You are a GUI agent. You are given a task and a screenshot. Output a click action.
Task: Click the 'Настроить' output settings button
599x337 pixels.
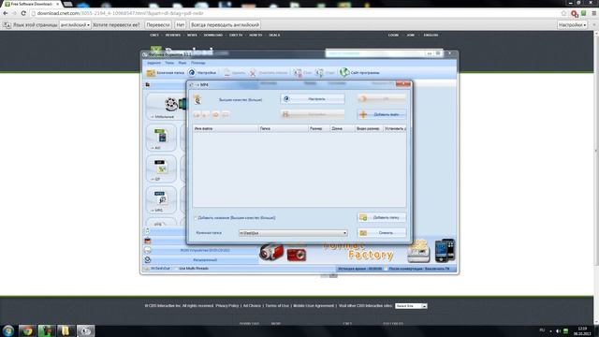click(x=313, y=99)
